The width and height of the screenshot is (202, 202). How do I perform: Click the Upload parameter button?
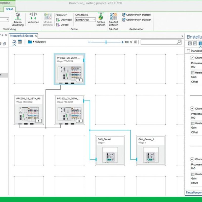[62, 24]
